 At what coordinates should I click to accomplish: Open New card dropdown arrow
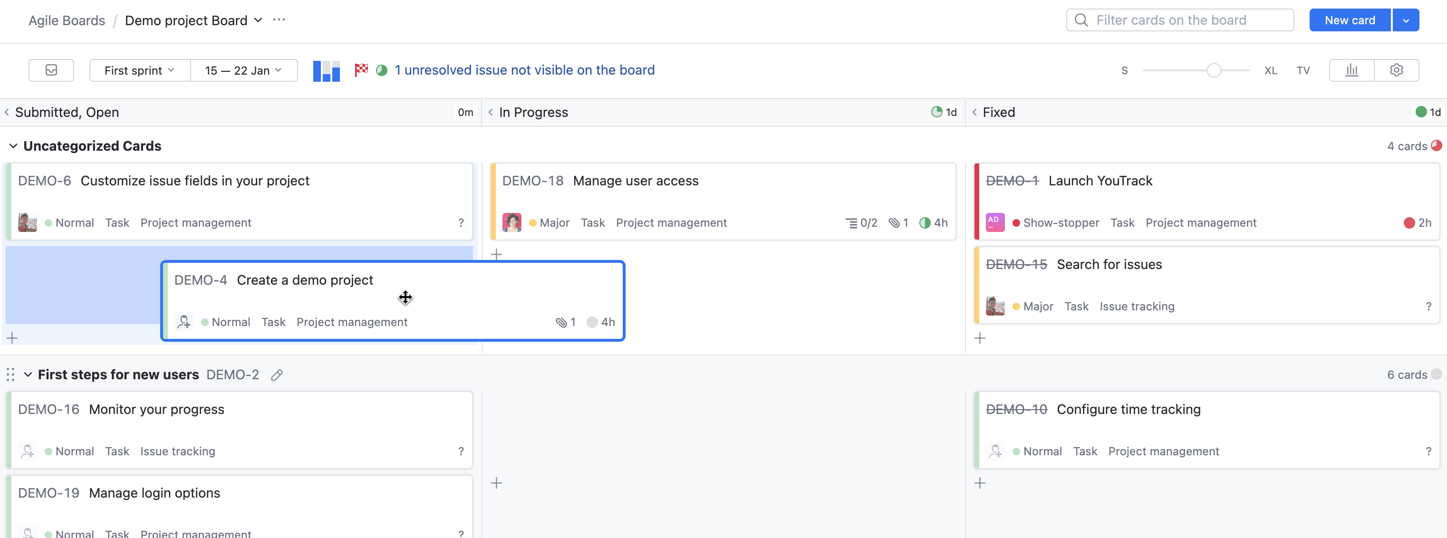click(1406, 20)
